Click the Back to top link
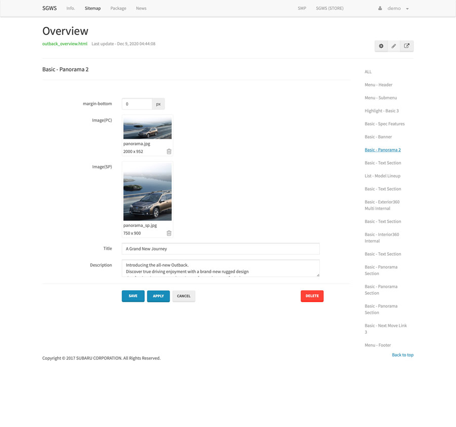 pyautogui.click(x=402, y=355)
